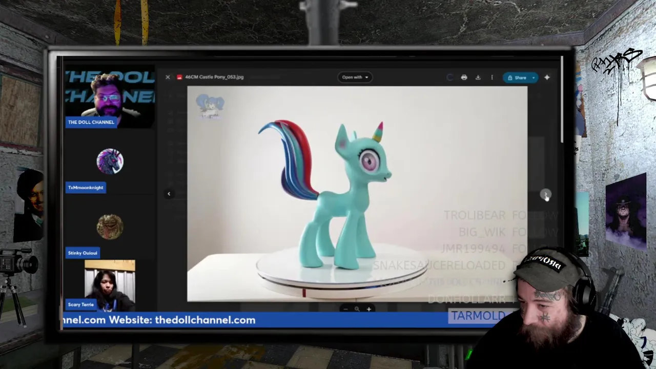Click TxMmoonknight unicorn avatar
Image resolution: width=656 pixels, height=369 pixels.
pos(110,161)
